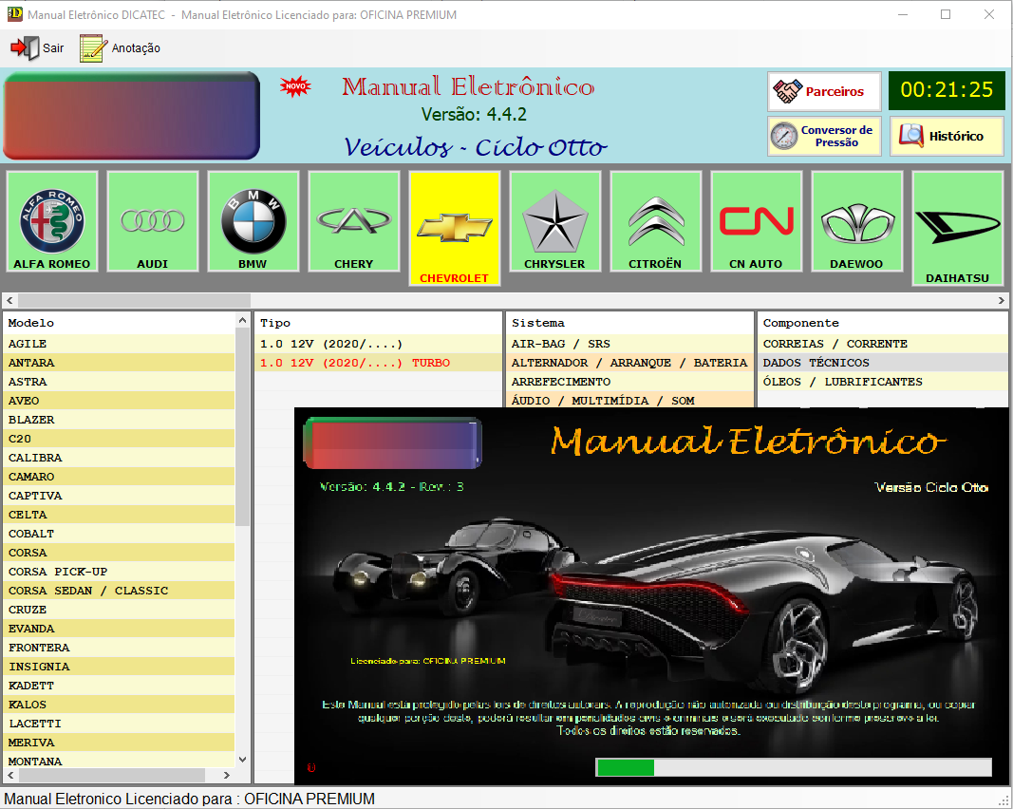Select the ANTARA model
The height and width of the screenshot is (809, 1013).
coord(120,363)
